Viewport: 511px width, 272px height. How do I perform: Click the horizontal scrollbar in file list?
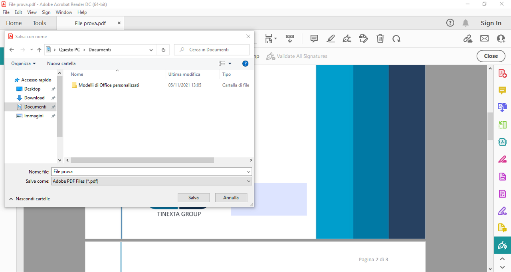(x=142, y=160)
